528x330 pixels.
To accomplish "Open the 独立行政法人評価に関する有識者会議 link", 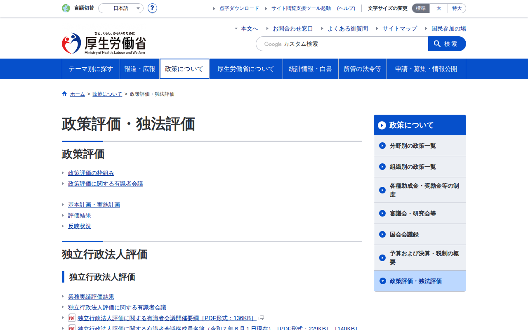I will pos(117,307).
